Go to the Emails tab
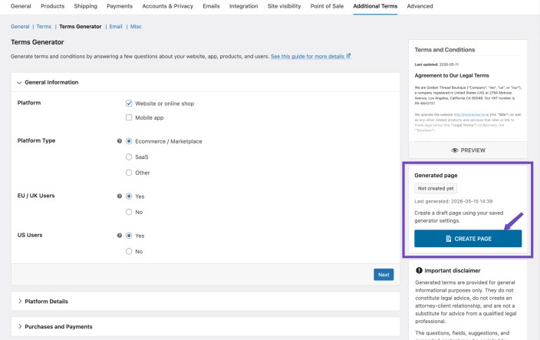The image size is (540, 340). click(x=211, y=6)
